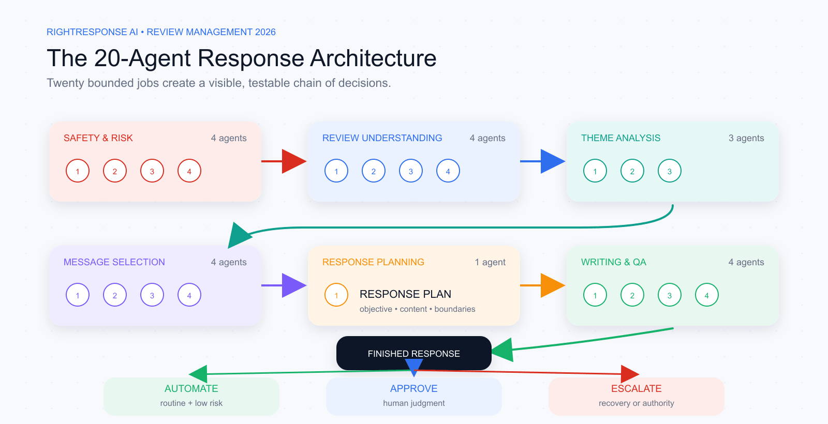Viewport: 828px width, 424px height.
Task: Pick agent circle 2 in Theme Analysis
Action: (x=632, y=171)
